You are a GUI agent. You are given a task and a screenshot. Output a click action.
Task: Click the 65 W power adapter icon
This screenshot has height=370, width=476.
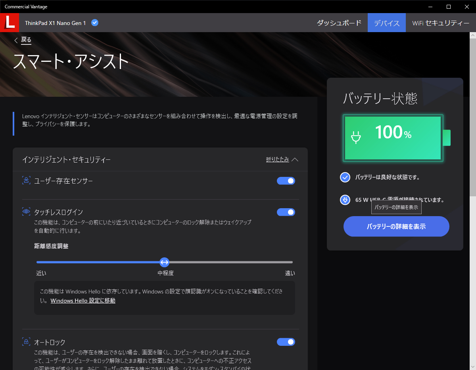click(345, 200)
